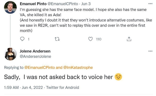View Jolene Andersen's profile picture
The image size is (156, 96).
click(x=10, y=54)
